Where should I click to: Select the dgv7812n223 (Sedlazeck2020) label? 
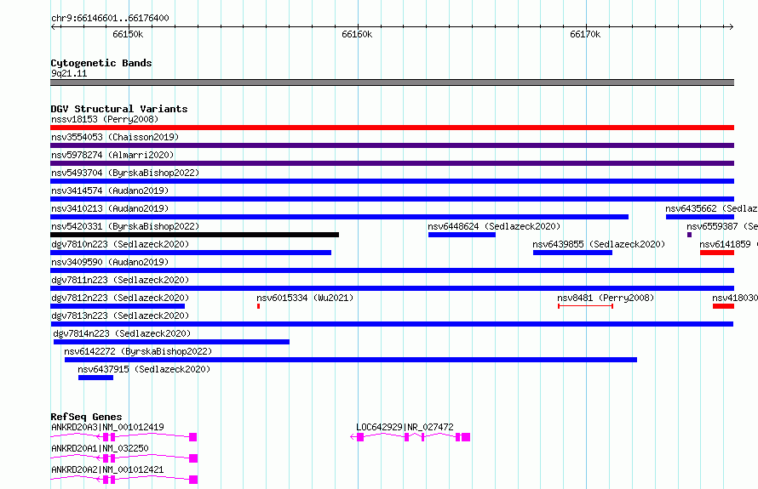pyautogui.click(x=120, y=298)
